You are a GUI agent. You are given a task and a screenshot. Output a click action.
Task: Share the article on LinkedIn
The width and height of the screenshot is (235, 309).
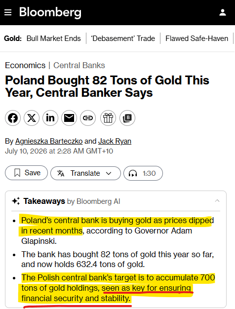click(50, 118)
